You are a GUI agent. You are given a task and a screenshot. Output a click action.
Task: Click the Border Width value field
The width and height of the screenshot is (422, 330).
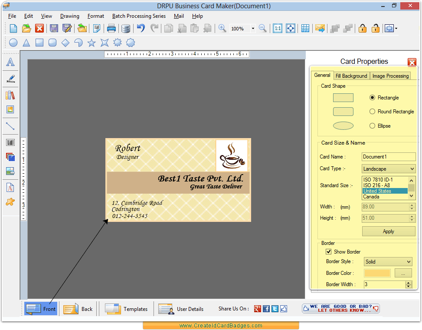point(385,284)
